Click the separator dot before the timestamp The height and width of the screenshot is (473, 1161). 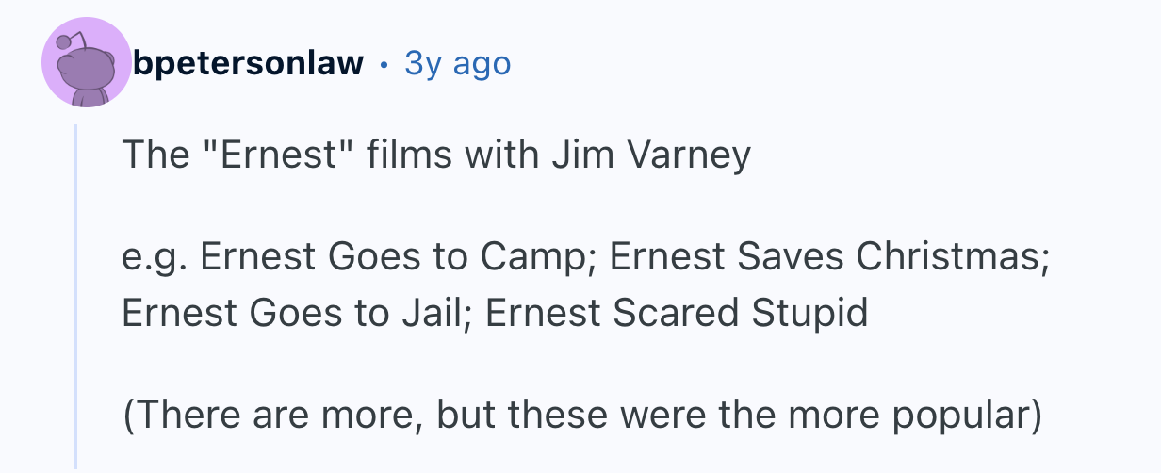coord(384,64)
